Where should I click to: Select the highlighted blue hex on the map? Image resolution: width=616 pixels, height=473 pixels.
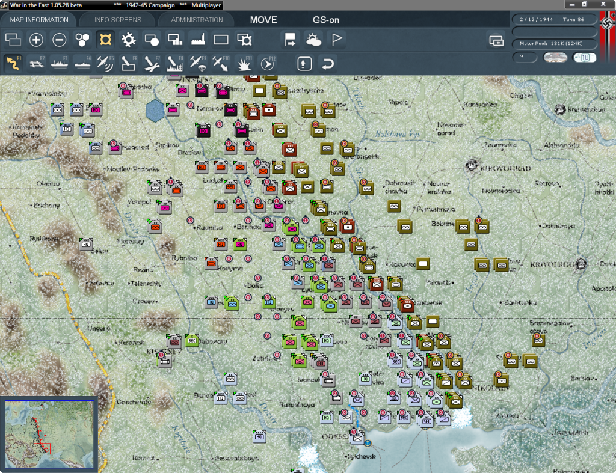point(155,111)
